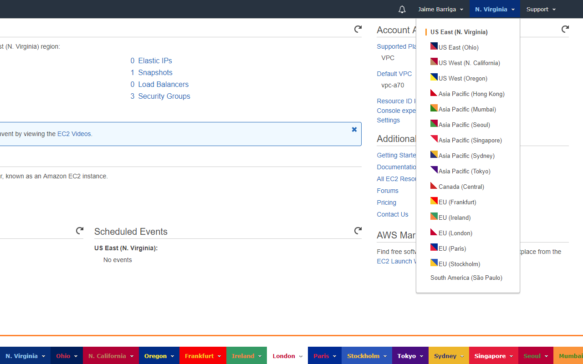Image resolution: width=583 pixels, height=364 pixels.
Task: Open the Contact Us link
Action: (x=393, y=214)
